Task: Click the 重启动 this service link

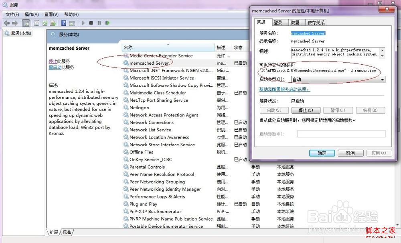Action: click(x=55, y=67)
